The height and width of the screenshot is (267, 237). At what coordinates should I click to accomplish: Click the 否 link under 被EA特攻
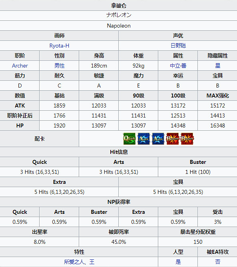pos(217,262)
